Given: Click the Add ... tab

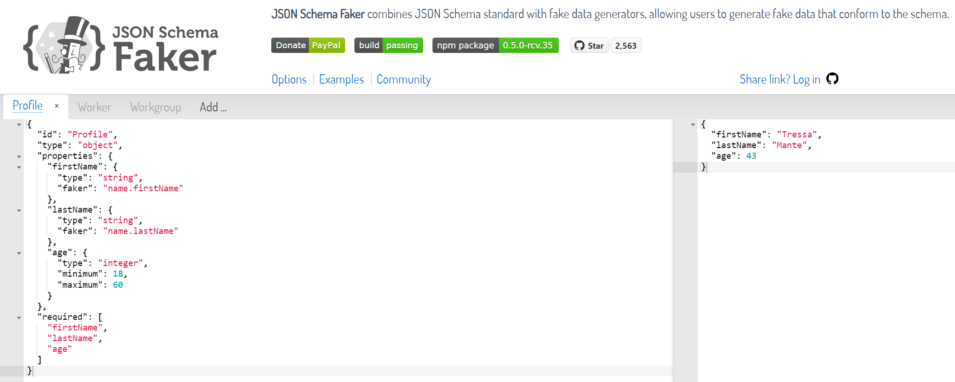Looking at the screenshot, I should 213,107.
